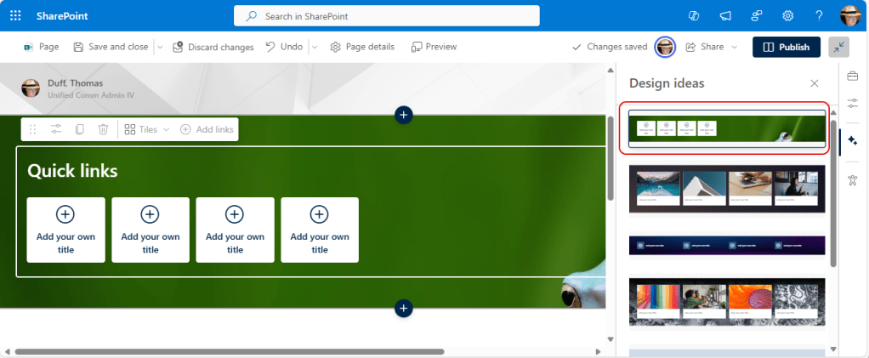Click the Copilot icon in header
The width and height of the screenshot is (869, 358).
coord(695,16)
